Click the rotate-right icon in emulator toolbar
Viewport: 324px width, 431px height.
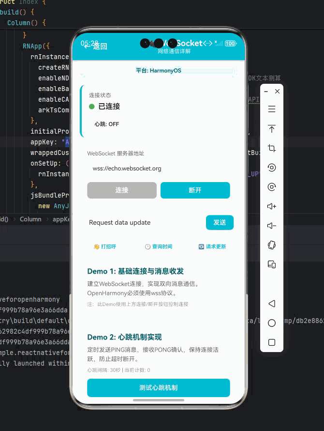pos(272,187)
